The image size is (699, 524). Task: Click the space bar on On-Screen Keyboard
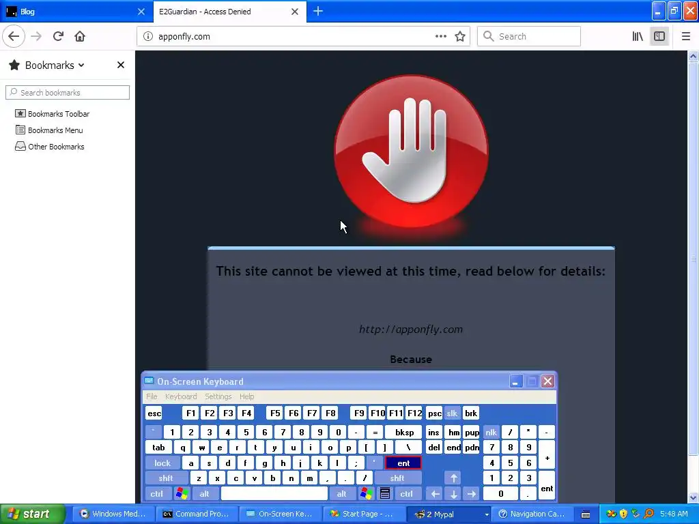coord(274,494)
